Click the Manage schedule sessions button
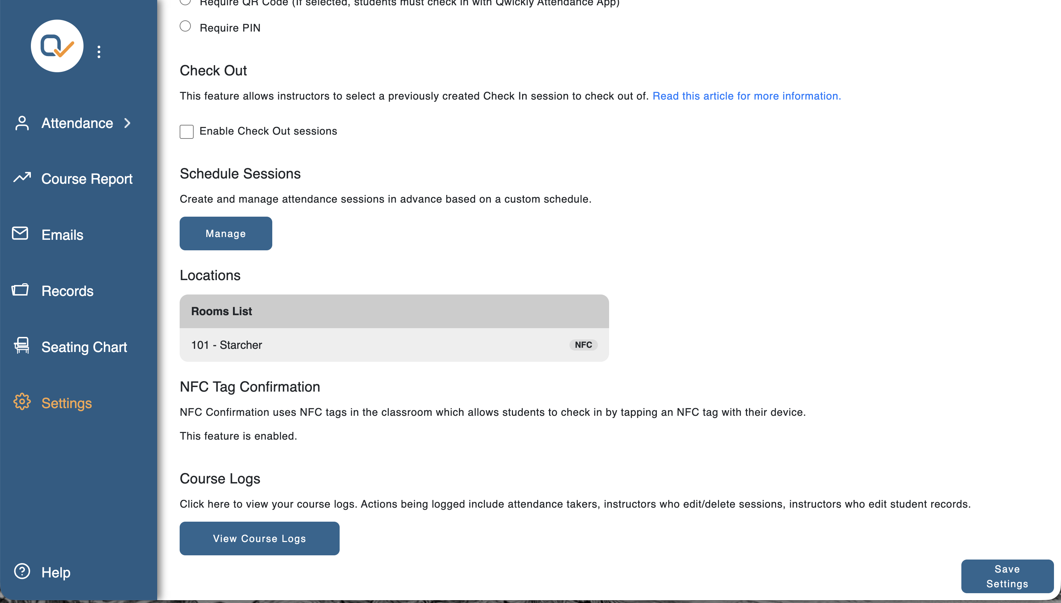The height and width of the screenshot is (603, 1061). point(226,233)
